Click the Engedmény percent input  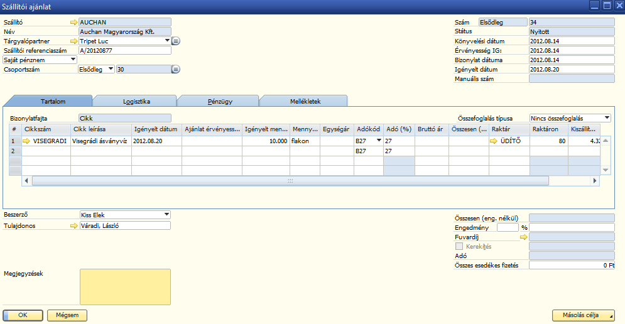(508, 227)
